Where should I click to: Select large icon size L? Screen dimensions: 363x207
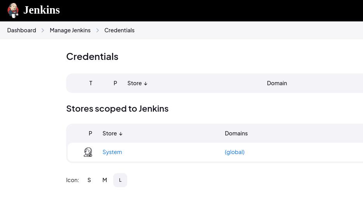click(x=120, y=180)
